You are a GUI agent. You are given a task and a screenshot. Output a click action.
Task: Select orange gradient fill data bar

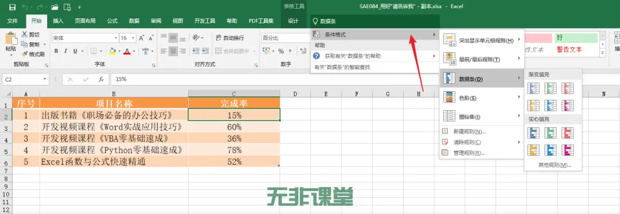[534, 105]
